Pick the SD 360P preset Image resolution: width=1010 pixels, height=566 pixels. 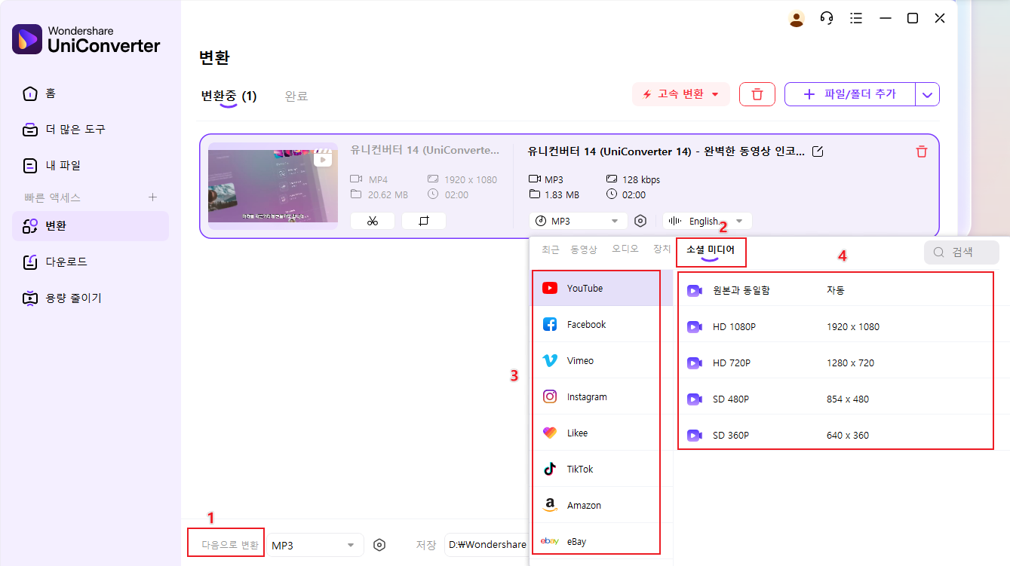(x=842, y=435)
